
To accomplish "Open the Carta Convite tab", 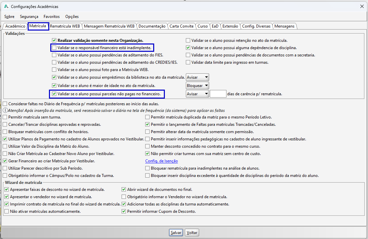I will [x=182, y=26].
